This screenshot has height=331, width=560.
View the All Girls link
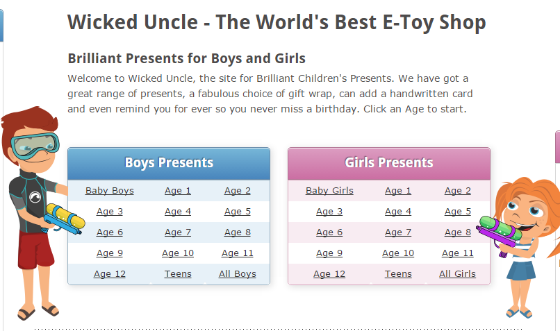pos(457,274)
